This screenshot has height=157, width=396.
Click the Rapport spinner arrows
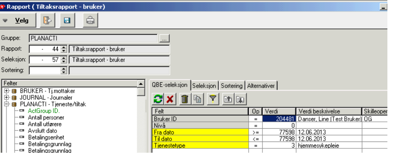click(64, 49)
